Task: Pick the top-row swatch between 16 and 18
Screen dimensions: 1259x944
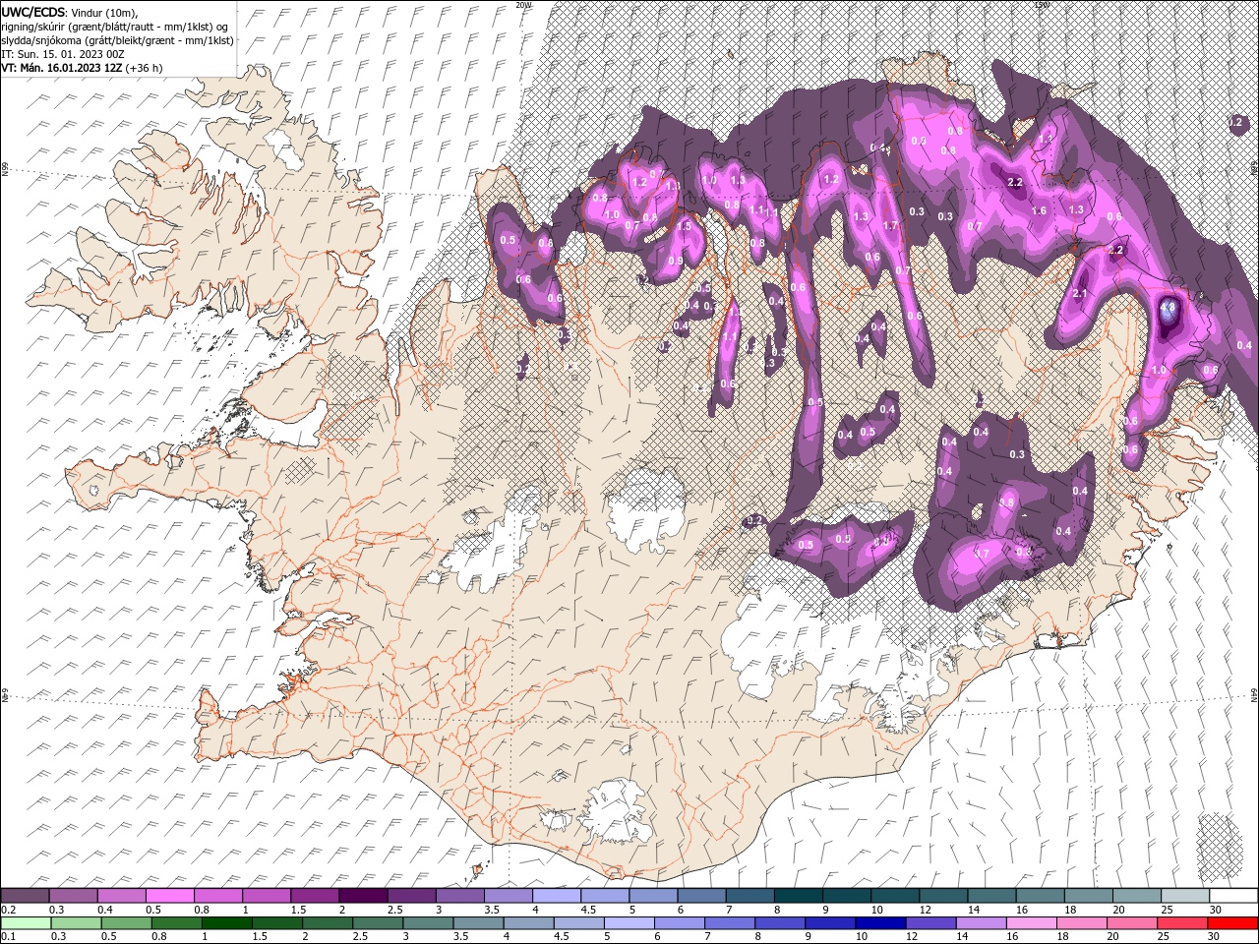Action: 1042,895
